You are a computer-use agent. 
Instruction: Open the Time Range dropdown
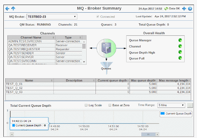click(x=171, y=105)
